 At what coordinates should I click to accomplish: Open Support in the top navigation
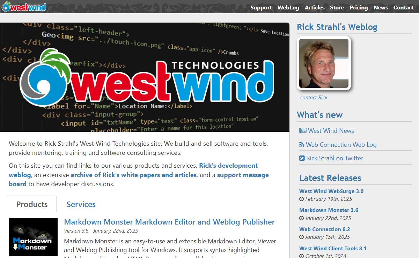[x=261, y=7]
